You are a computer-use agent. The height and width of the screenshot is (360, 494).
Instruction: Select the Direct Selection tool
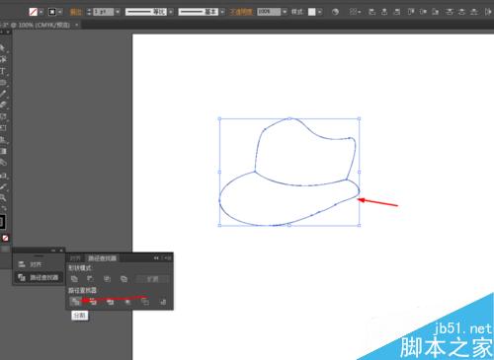tap(3, 48)
